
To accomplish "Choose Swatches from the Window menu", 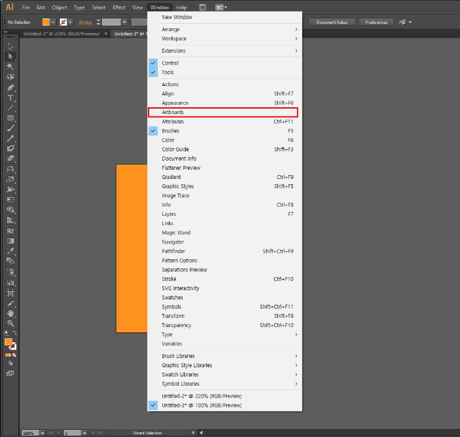I will 225,297.
